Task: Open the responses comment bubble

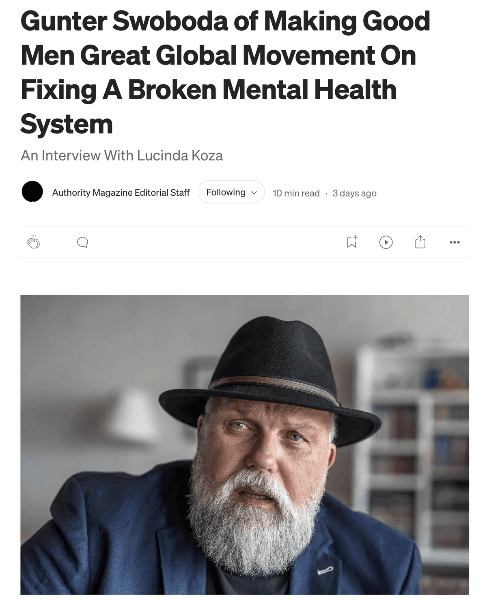Action: click(x=82, y=242)
